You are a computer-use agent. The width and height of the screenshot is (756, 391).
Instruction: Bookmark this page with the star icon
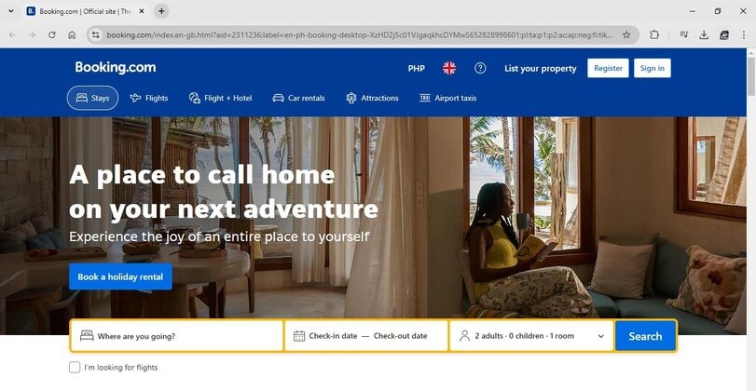click(626, 34)
